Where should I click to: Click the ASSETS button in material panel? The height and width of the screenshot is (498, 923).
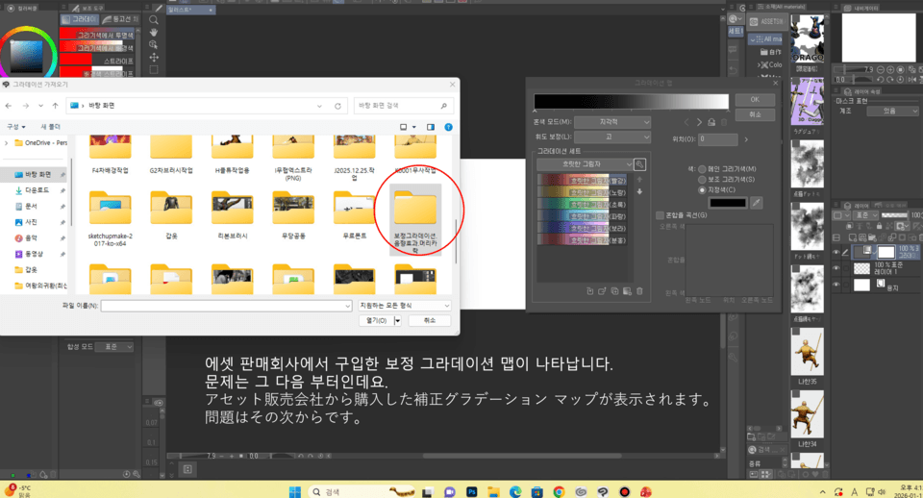(x=767, y=21)
